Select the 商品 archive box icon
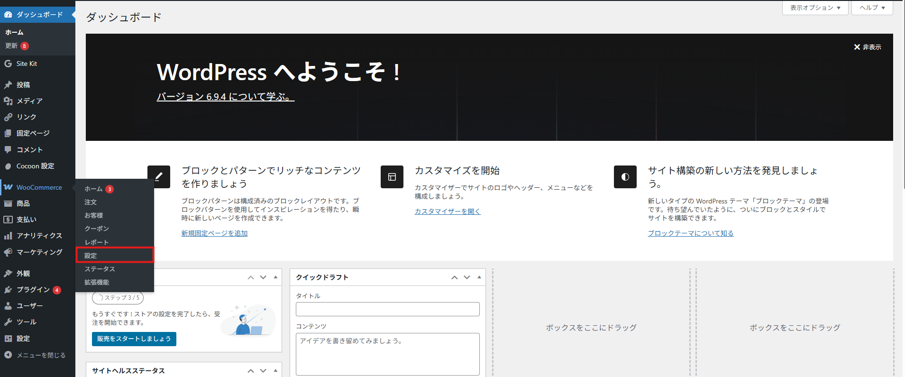 click(x=8, y=203)
